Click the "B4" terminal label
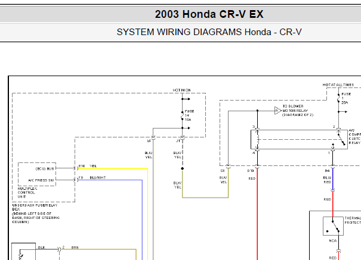 coord(327,171)
